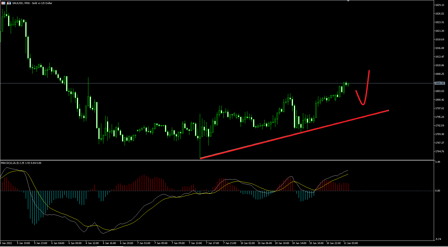Click the 1823.91 price scale label

pos(440,22)
